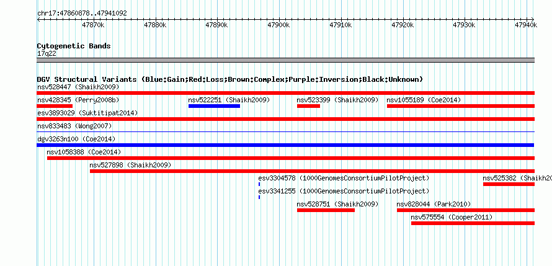This screenshot has height=266, width=552.
Task: Select the red nsv527898 bar
Action: pyautogui.click(x=312, y=171)
